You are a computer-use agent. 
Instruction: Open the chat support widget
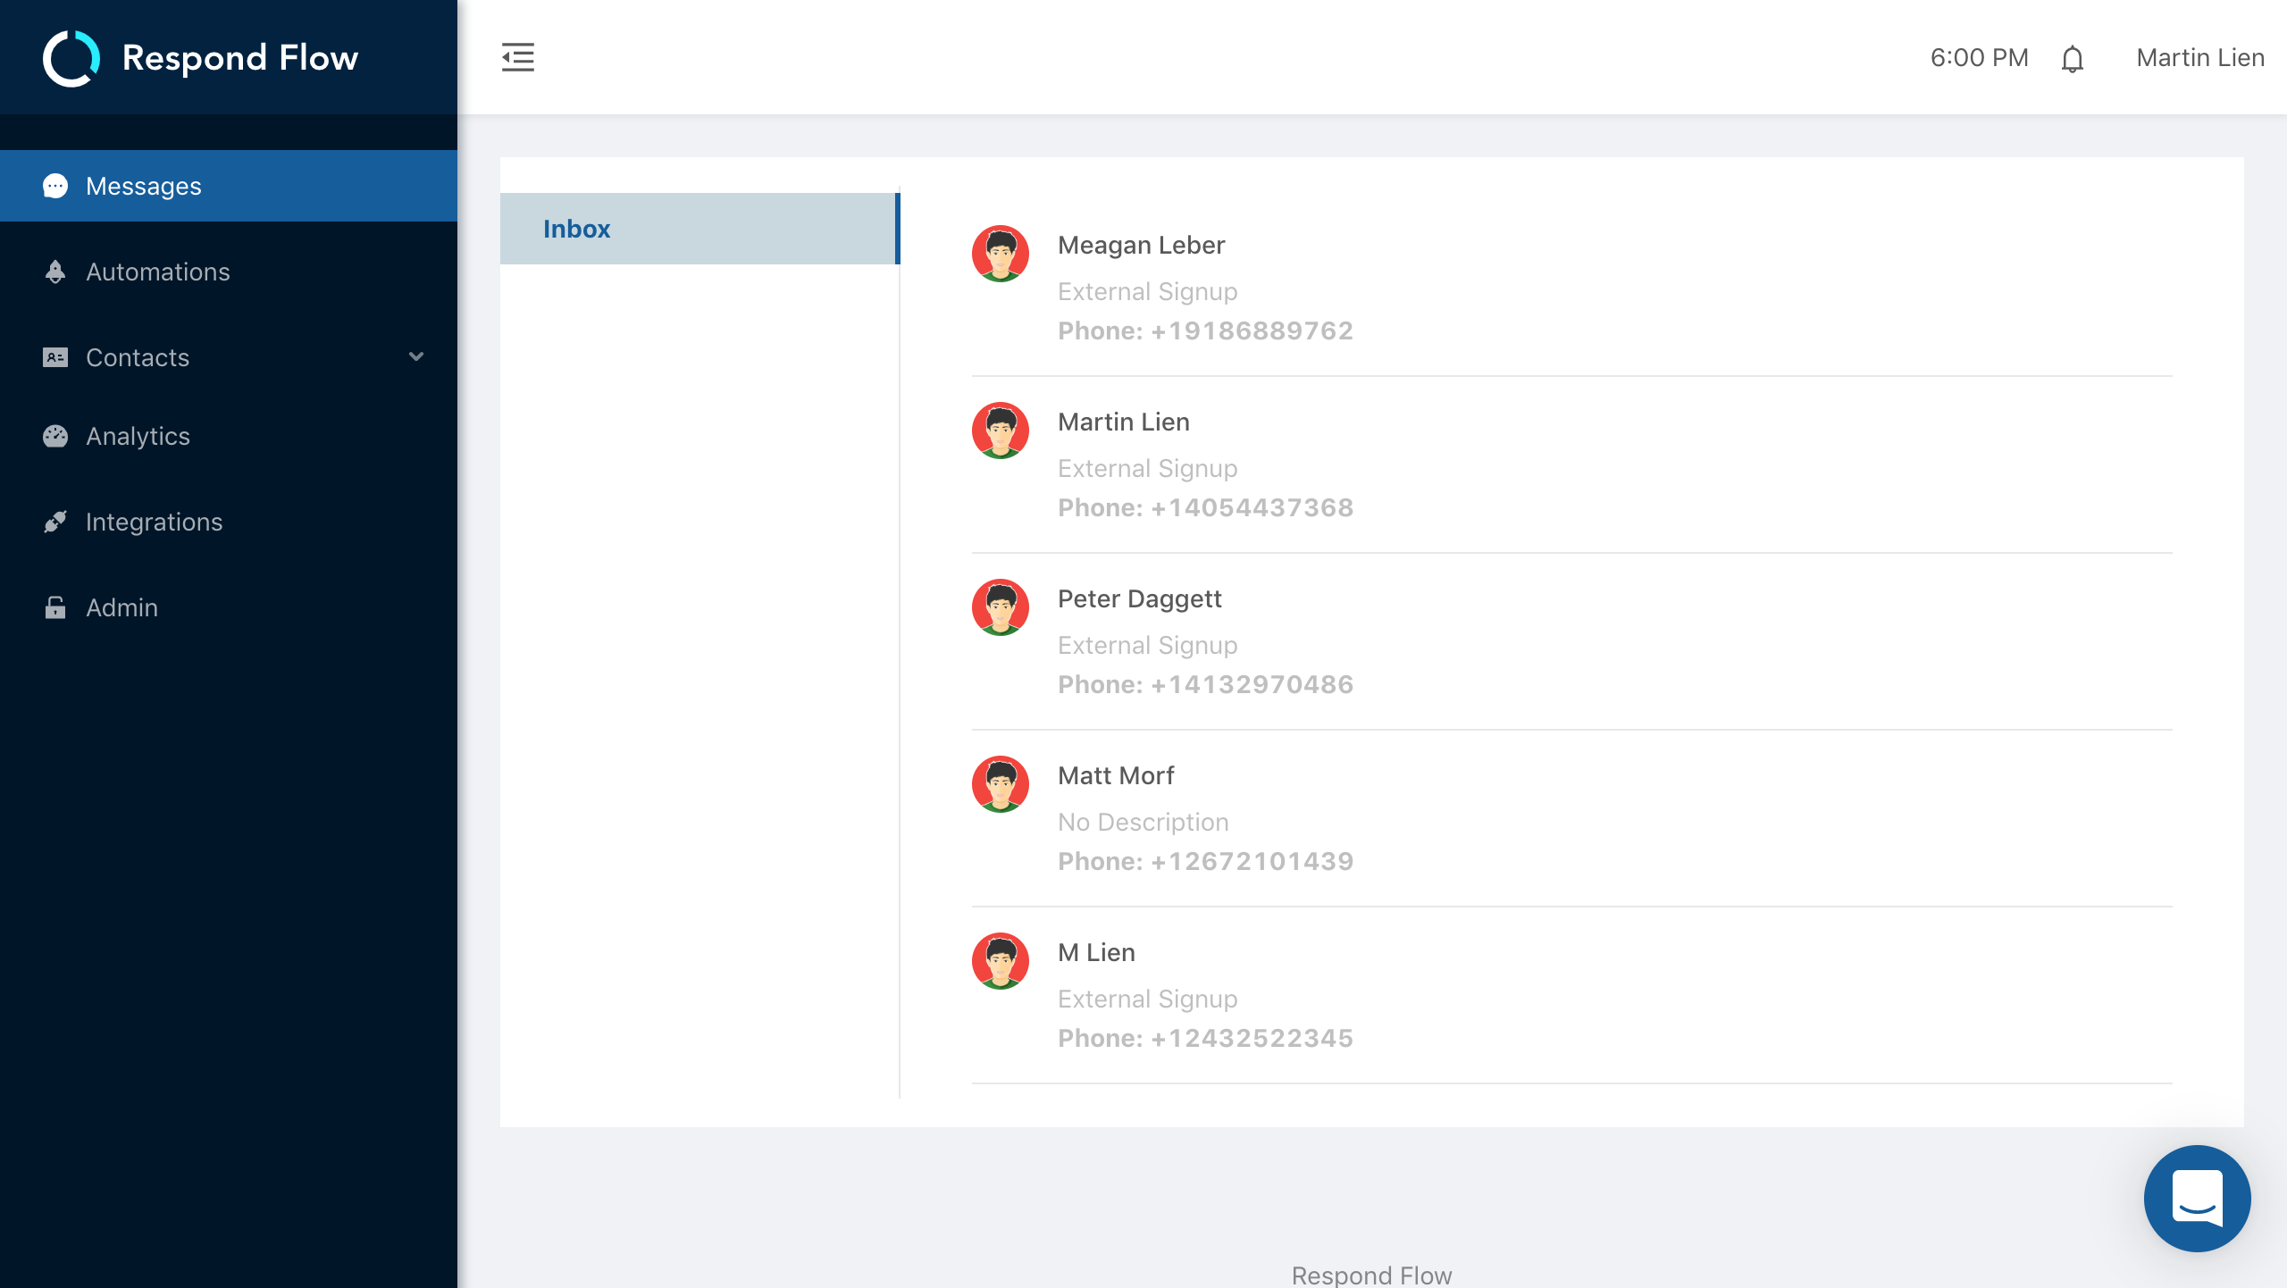click(x=2197, y=1198)
